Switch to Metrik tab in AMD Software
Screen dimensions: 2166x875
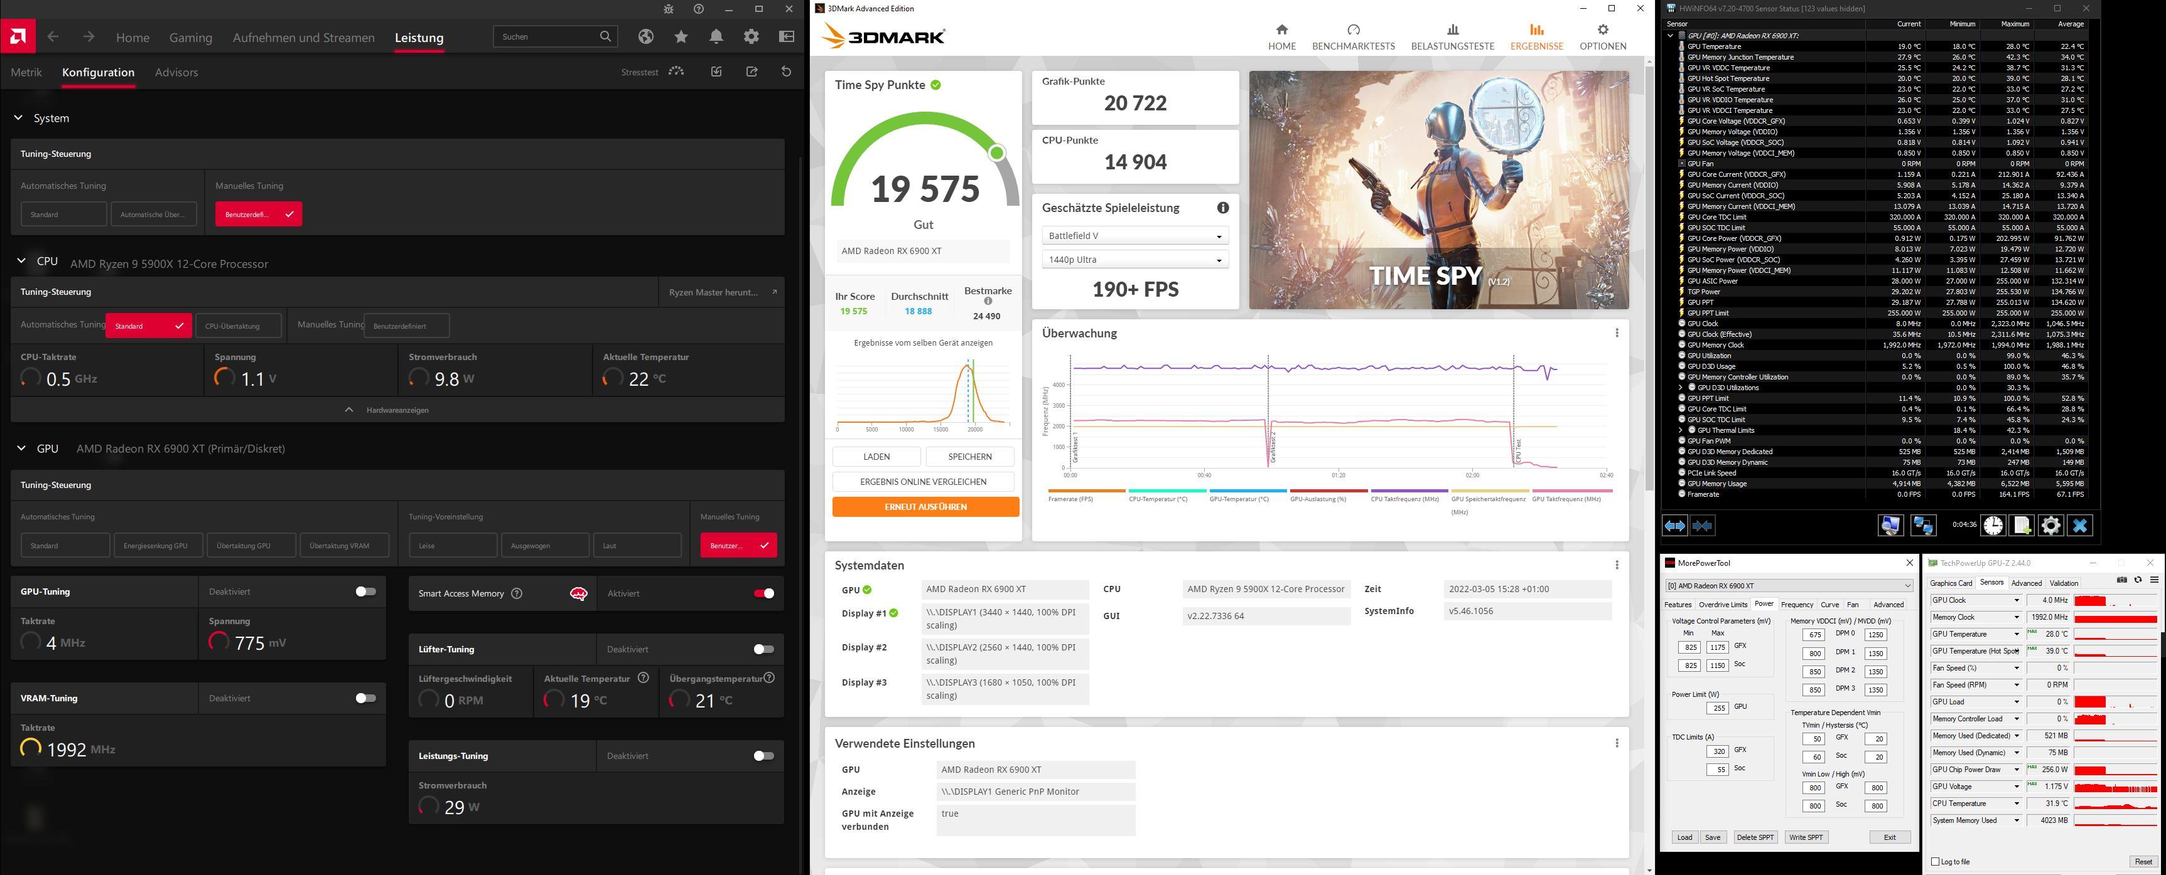tap(26, 72)
